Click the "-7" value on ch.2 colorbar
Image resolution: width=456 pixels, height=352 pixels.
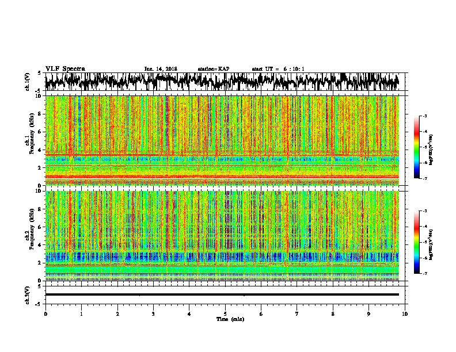pos(425,273)
